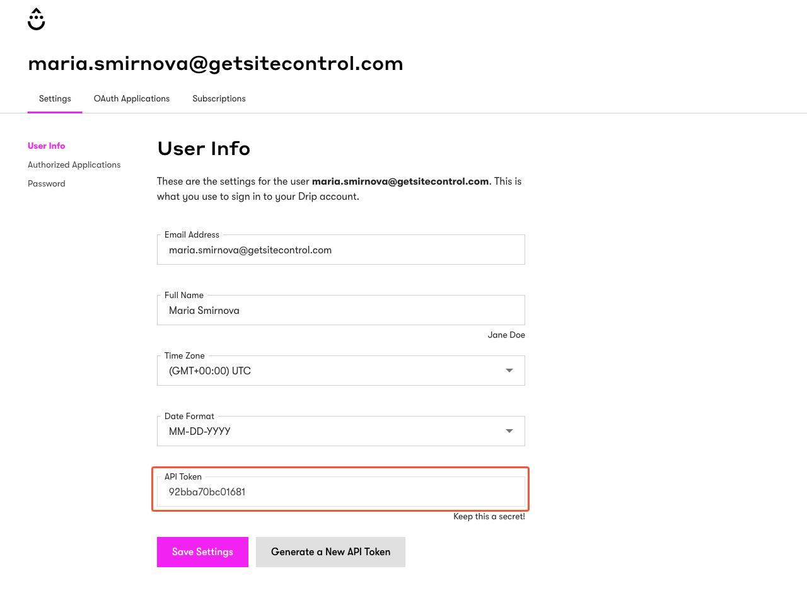This screenshot has height=605, width=807.
Task: Click the 'Keep this a secret!' hint text
Action: (x=489, y=517)
